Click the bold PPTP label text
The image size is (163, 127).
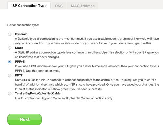pyautogui.click(x=19, y=75)
